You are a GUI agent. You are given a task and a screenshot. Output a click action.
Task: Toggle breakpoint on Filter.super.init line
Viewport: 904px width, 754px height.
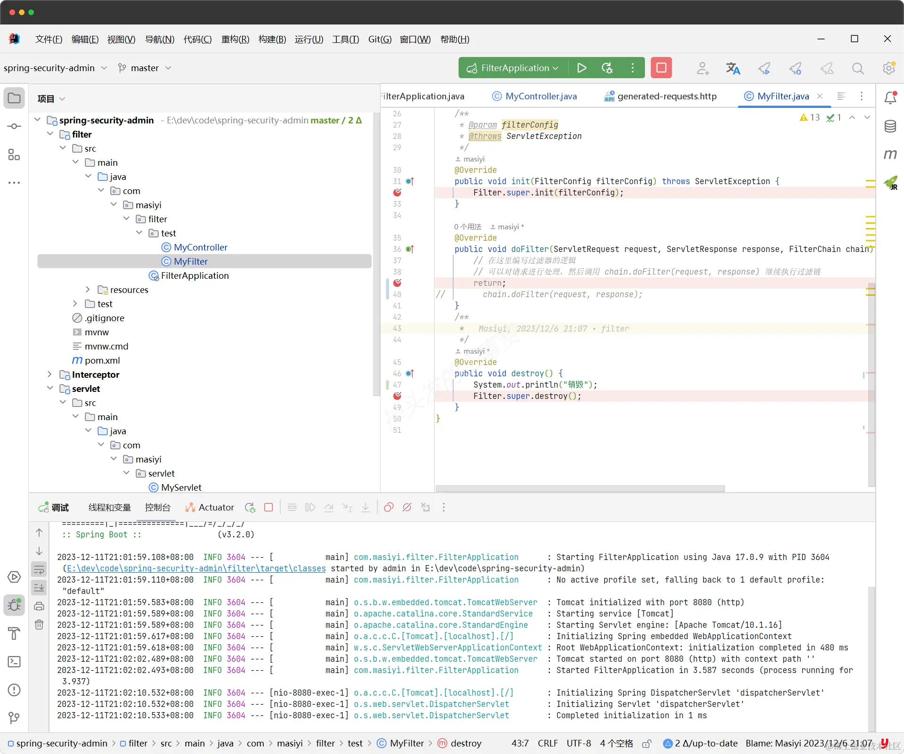click(x=397, y=193)
